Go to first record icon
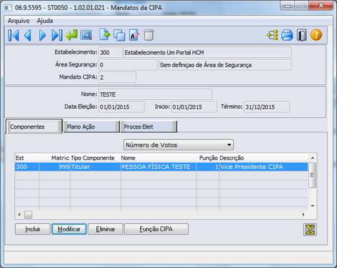This screenshot has height=268, width=337. point(14,35)
